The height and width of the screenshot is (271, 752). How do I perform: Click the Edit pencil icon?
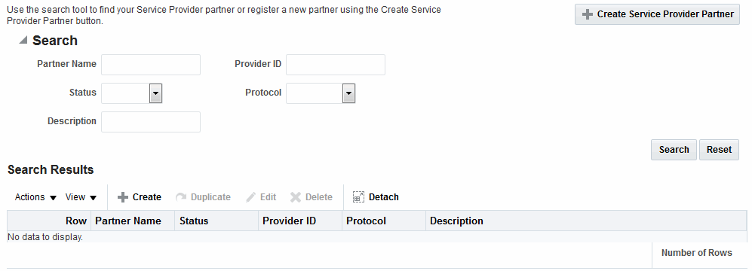coord(251,197)
